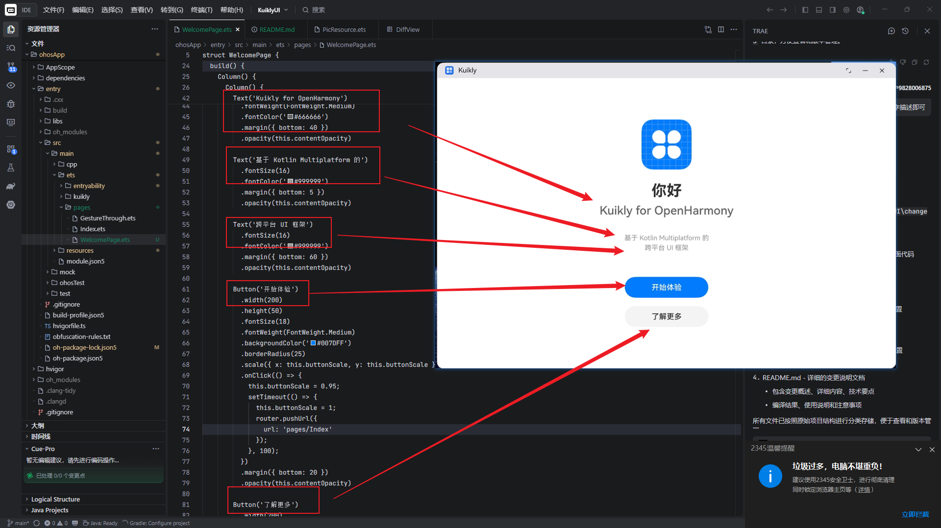The image size is (941, 528).
Task: Open TRAE chat history
Action: (x=905, y=31)
